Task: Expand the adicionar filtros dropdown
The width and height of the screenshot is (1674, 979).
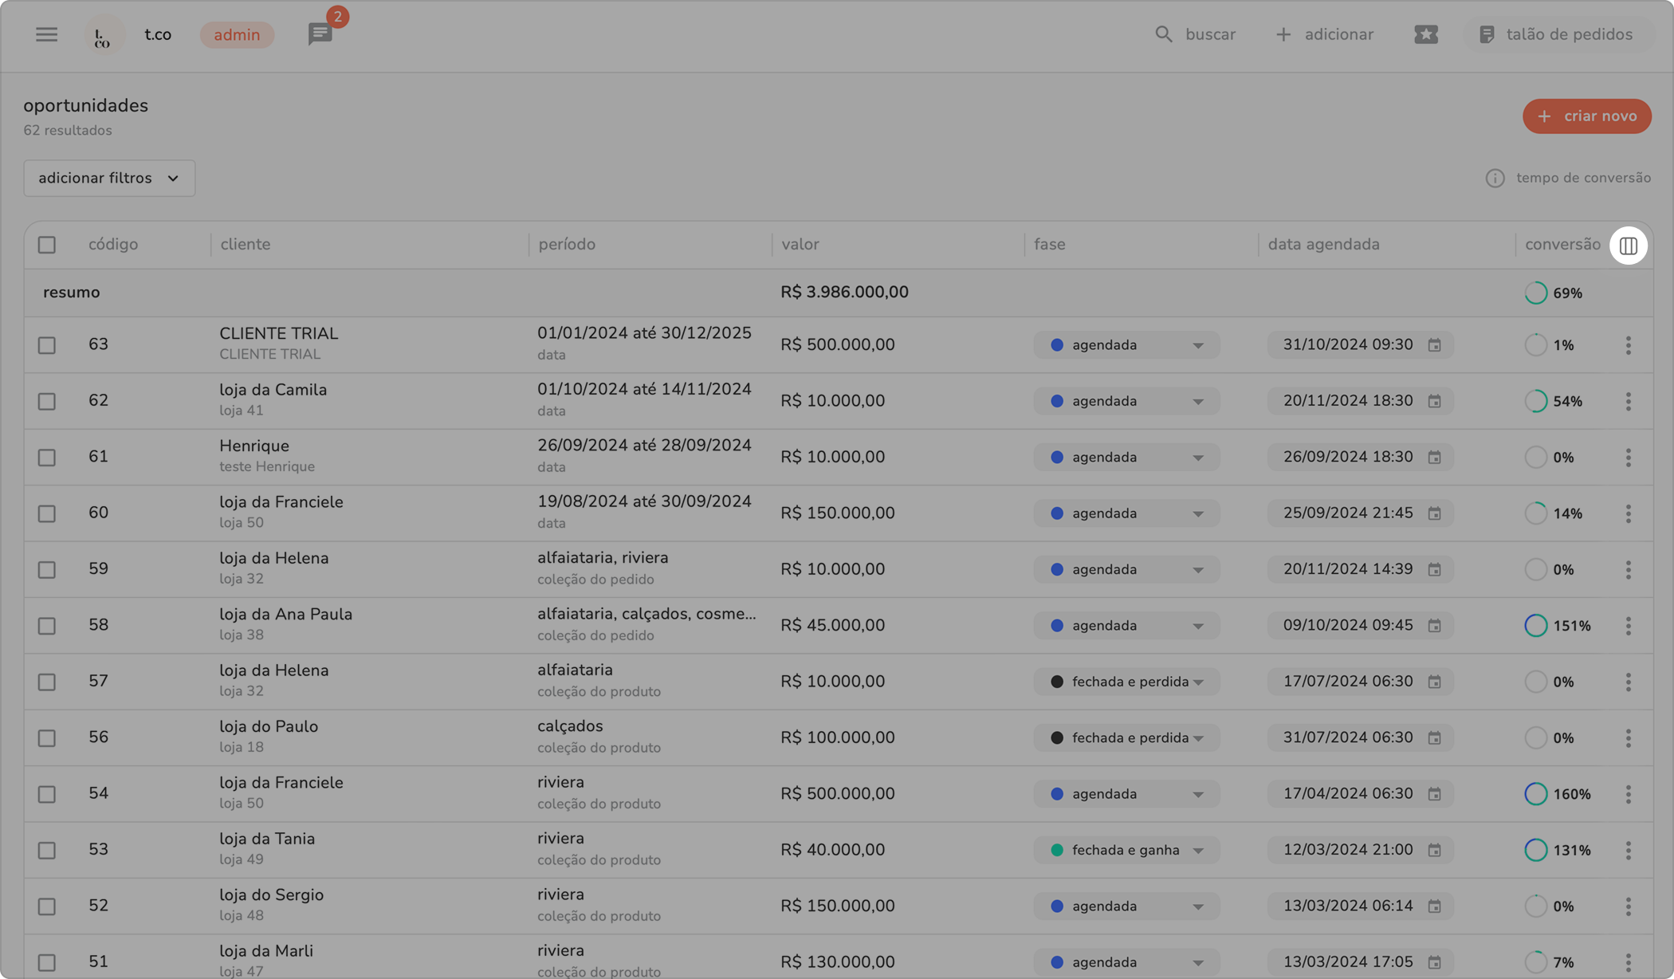Action: [x=109, y=178]
